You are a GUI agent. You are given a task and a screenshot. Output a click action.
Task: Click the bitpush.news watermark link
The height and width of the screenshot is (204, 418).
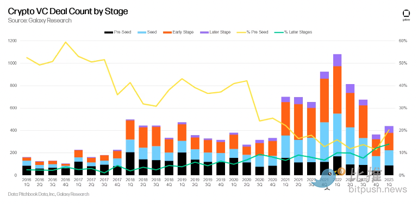378,189
